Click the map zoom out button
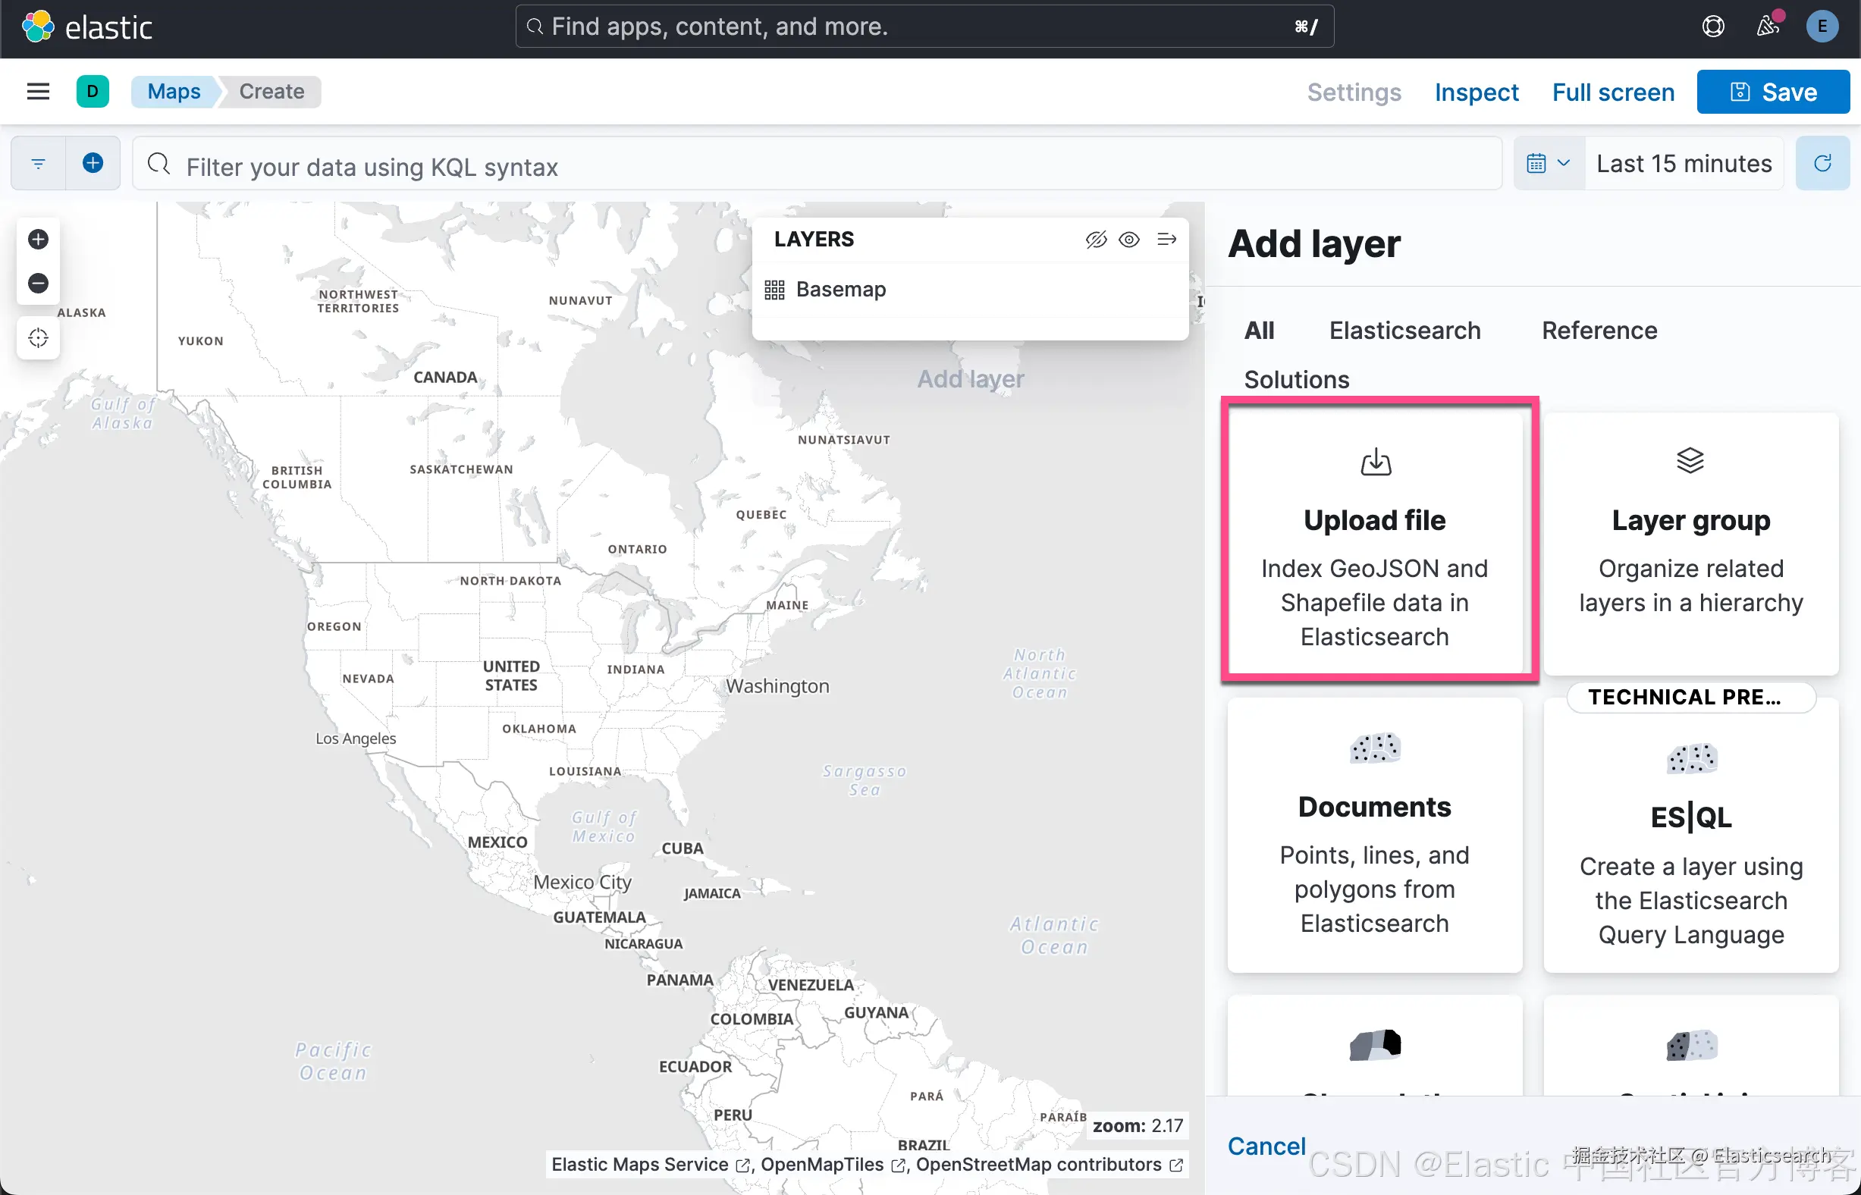 38,284
